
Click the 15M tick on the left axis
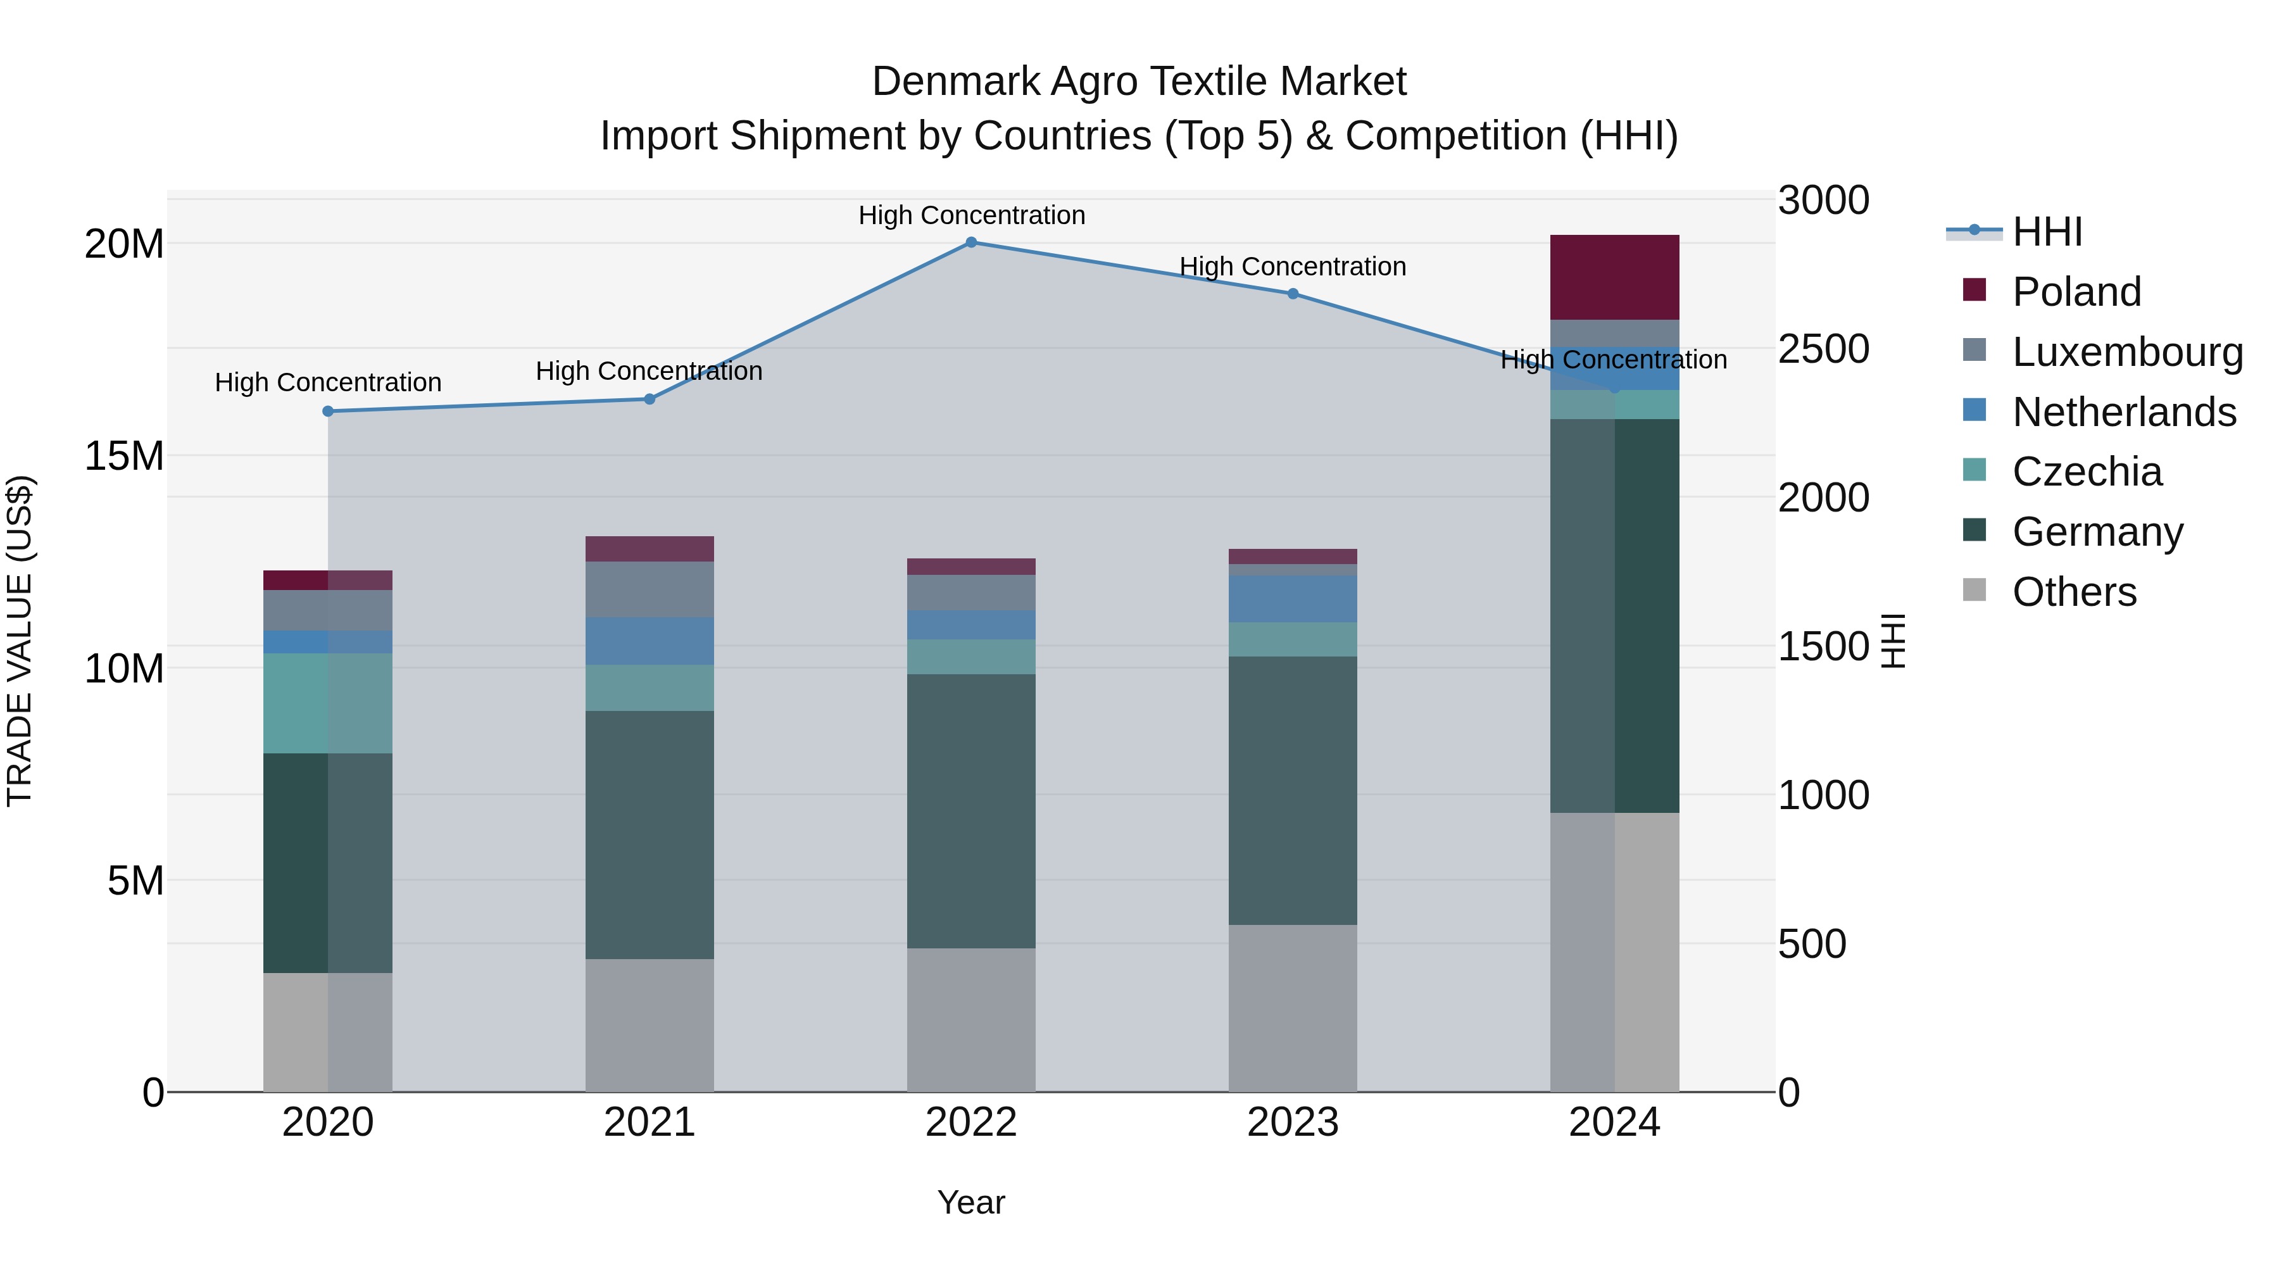125,456
